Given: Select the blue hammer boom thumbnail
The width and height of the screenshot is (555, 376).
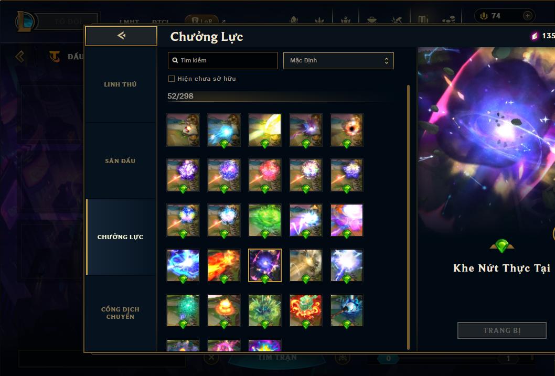Looking at the screenshot, I should click(x=347, y=310).
